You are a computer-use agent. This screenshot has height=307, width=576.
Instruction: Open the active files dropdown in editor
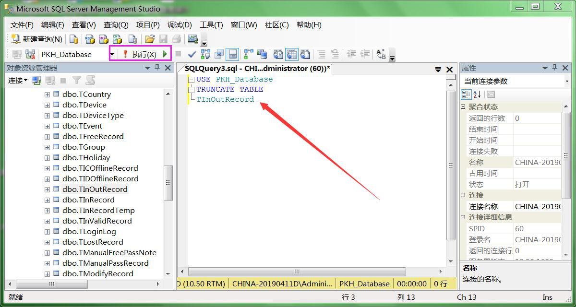coord(438,70)
